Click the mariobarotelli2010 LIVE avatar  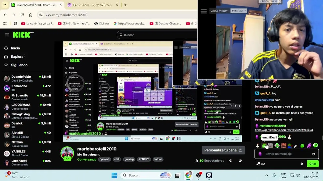[x=67, y=153]
